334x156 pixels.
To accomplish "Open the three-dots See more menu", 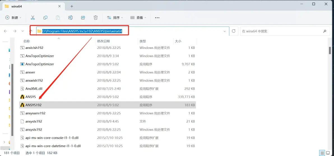I will [157, 18].
